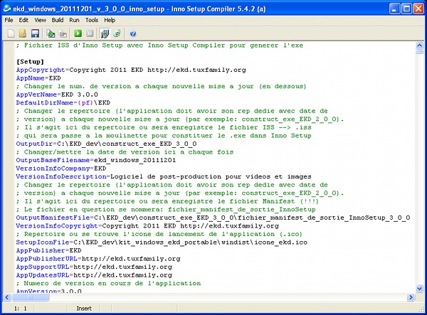
Task: Click comment 'Changer/mettre la date de version'
Action: point(125,152)
